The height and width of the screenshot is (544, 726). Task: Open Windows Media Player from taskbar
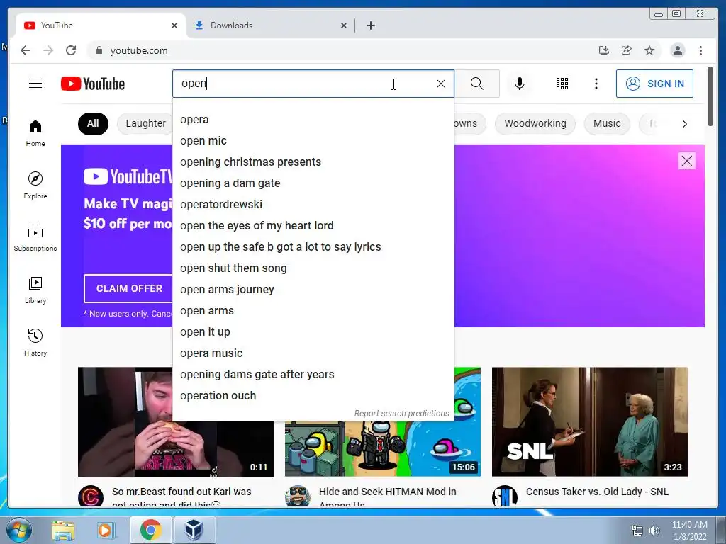[106, 531]
